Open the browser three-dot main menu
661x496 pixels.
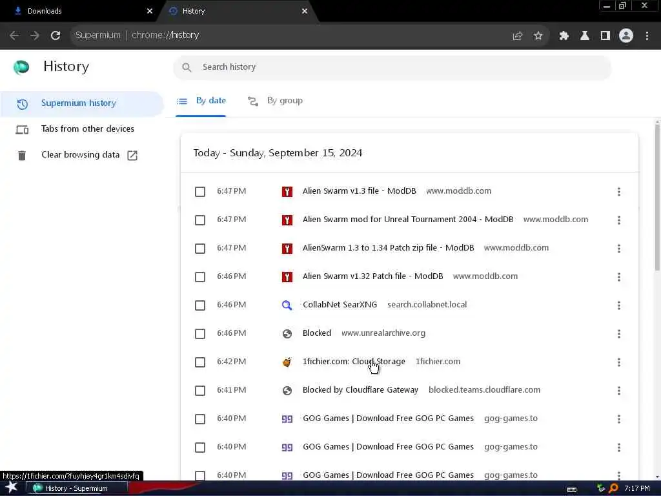coord(647,36)
